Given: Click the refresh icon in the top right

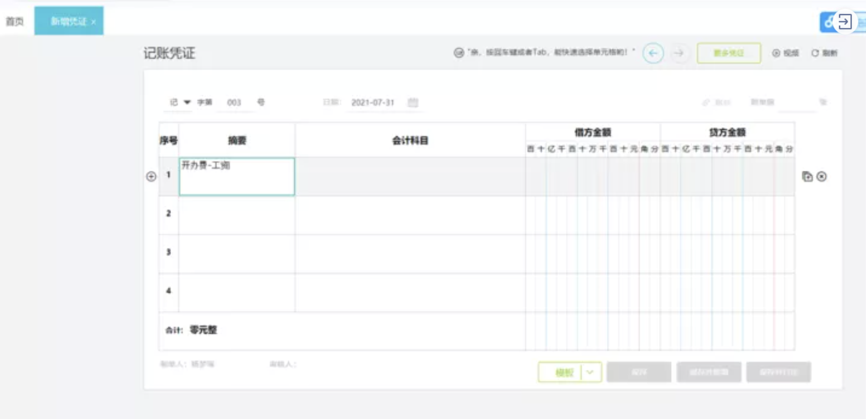Looking at the screenshot, I should click(815, 53).
